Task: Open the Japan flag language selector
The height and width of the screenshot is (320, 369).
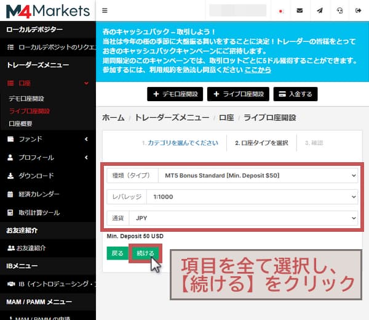Action: (x=280, y=11)
